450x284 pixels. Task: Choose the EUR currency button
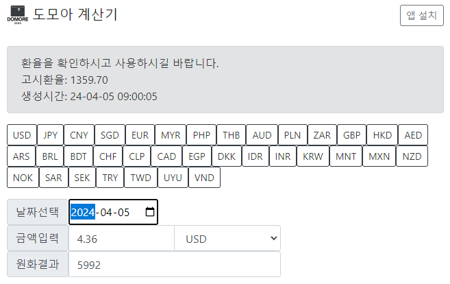click(140, 135)
